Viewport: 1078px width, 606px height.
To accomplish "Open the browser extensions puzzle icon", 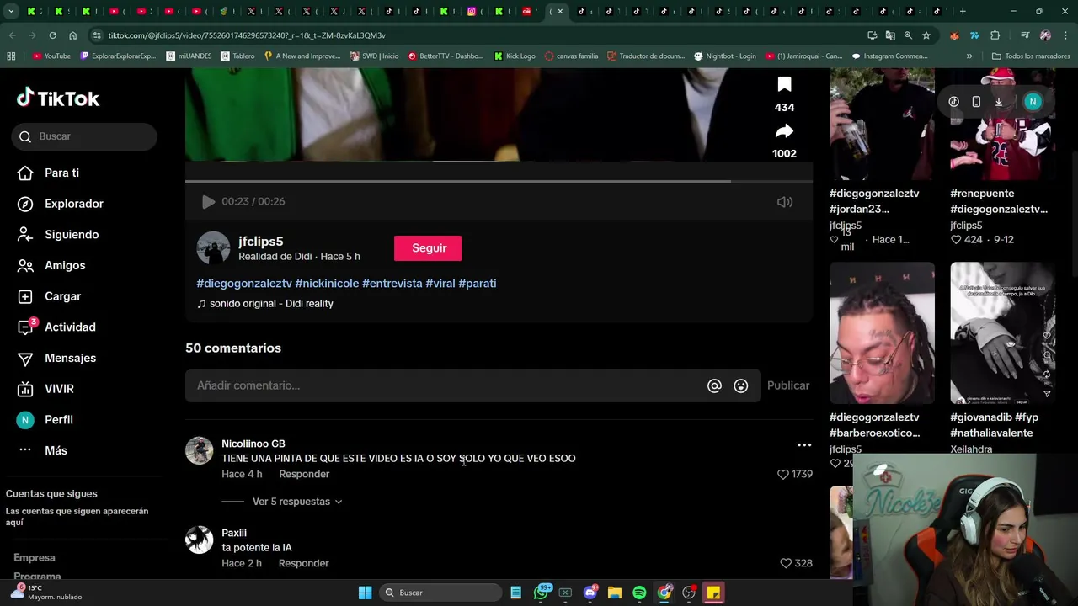I will click(995, 35).
